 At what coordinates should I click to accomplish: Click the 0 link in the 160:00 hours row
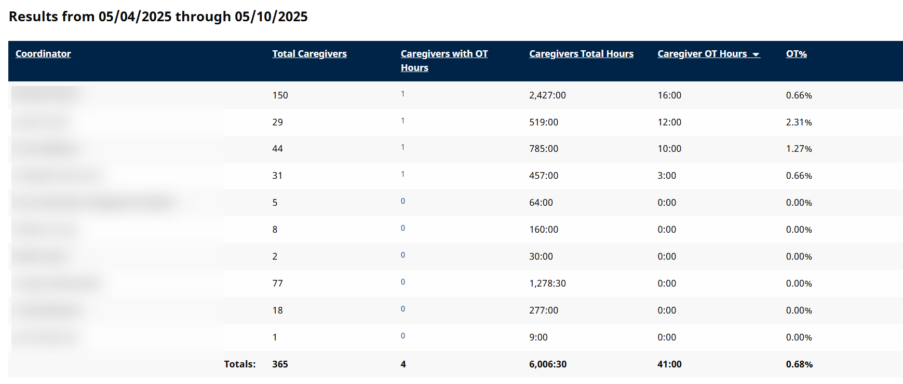[402, 228]
